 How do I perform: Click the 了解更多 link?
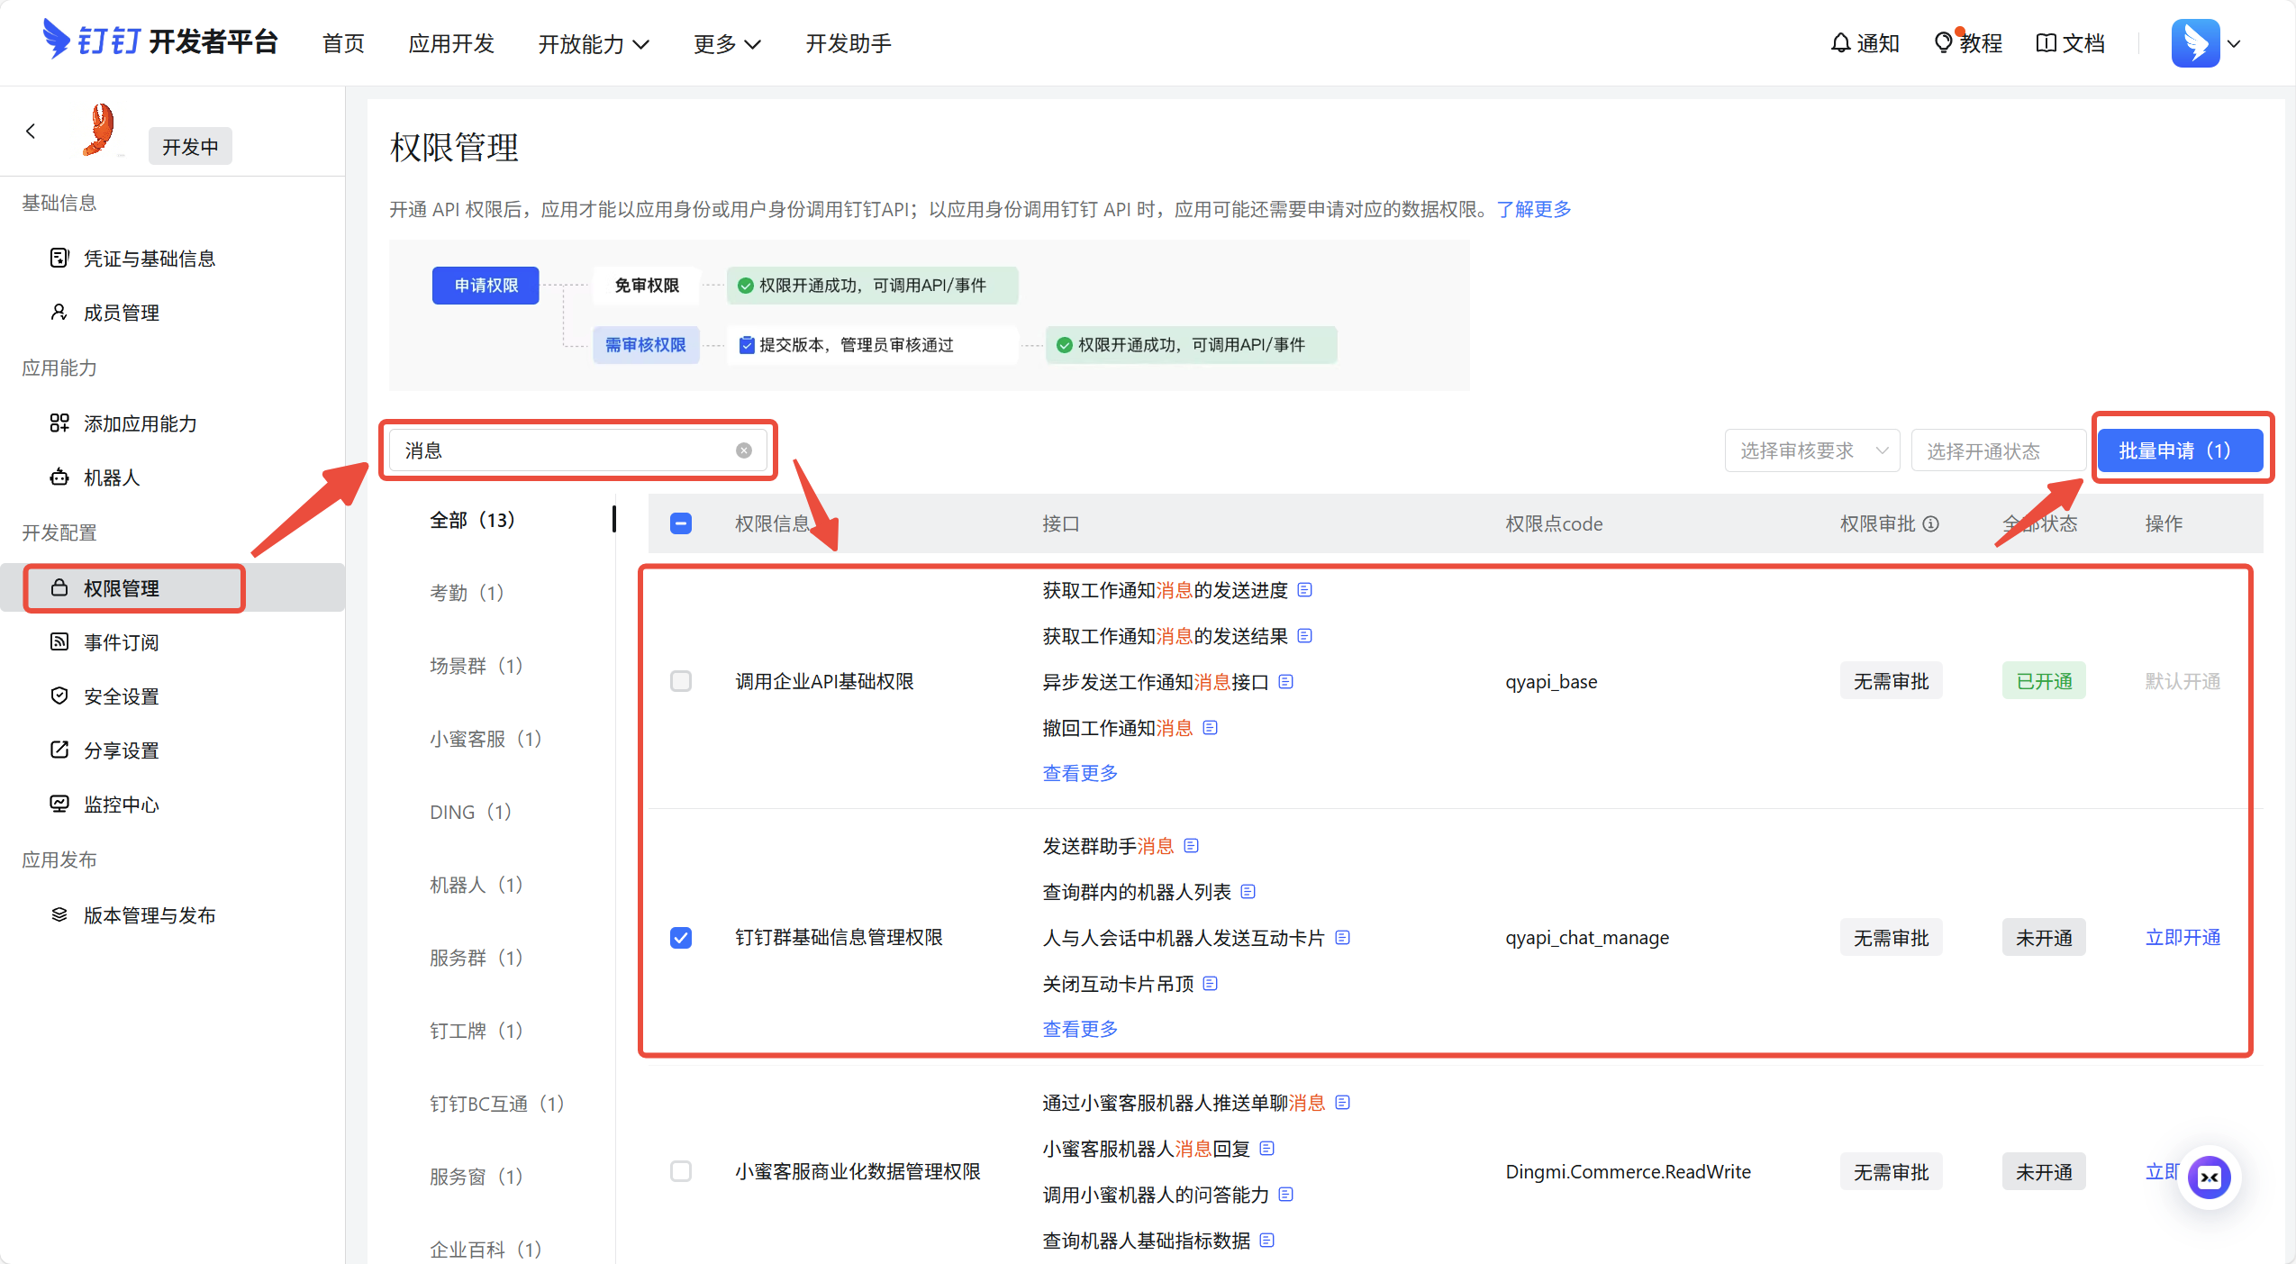coord(1533,209)
